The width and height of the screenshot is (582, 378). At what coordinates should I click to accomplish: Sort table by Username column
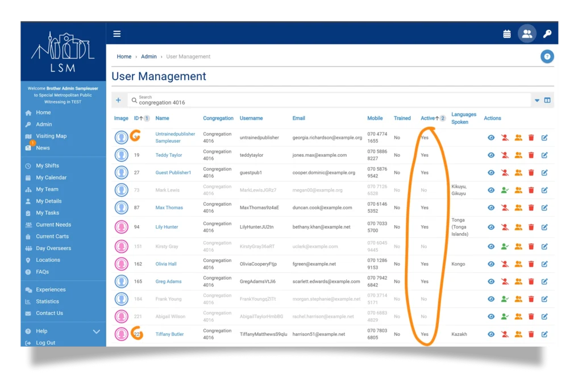pyautogui.click(x=251, y=118)
